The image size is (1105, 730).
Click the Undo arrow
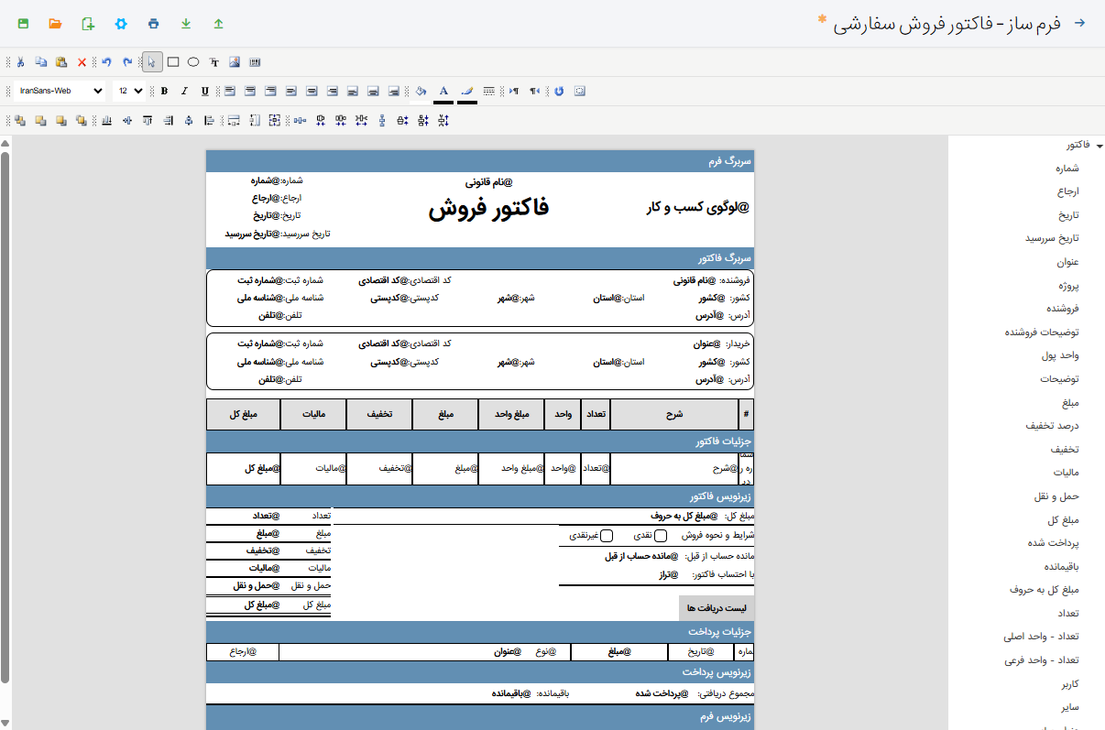[106, 62]
